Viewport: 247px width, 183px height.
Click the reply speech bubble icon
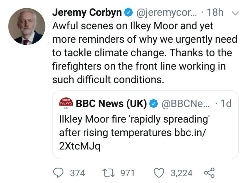[61, 173]
